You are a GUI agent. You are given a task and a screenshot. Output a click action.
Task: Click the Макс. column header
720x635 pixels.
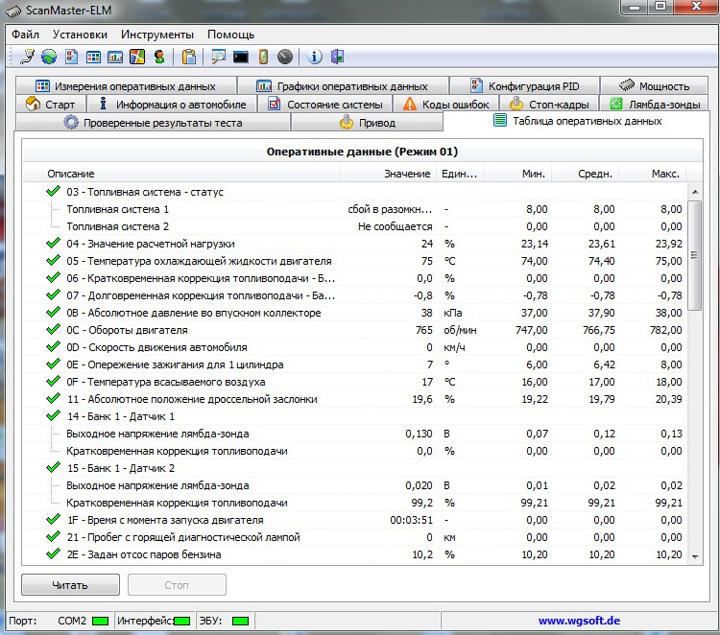653,174
